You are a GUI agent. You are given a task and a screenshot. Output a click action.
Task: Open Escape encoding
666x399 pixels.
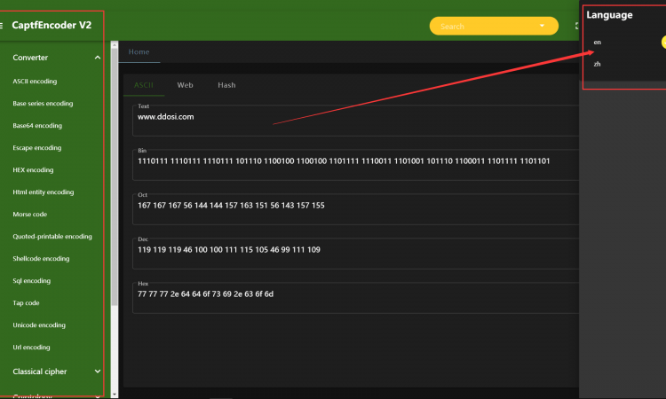(37, 148)
